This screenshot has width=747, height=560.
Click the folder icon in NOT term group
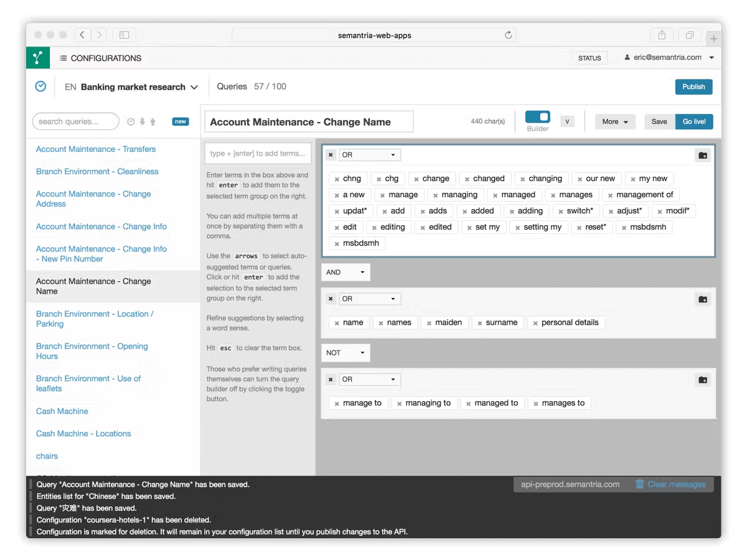(x=703, y=380)
